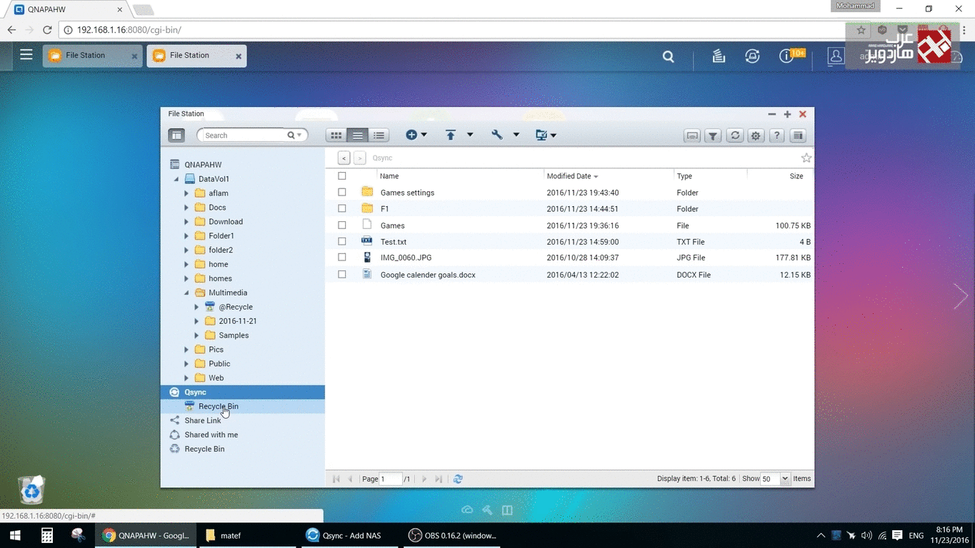Select the Samples folder

tap(234, 335)
